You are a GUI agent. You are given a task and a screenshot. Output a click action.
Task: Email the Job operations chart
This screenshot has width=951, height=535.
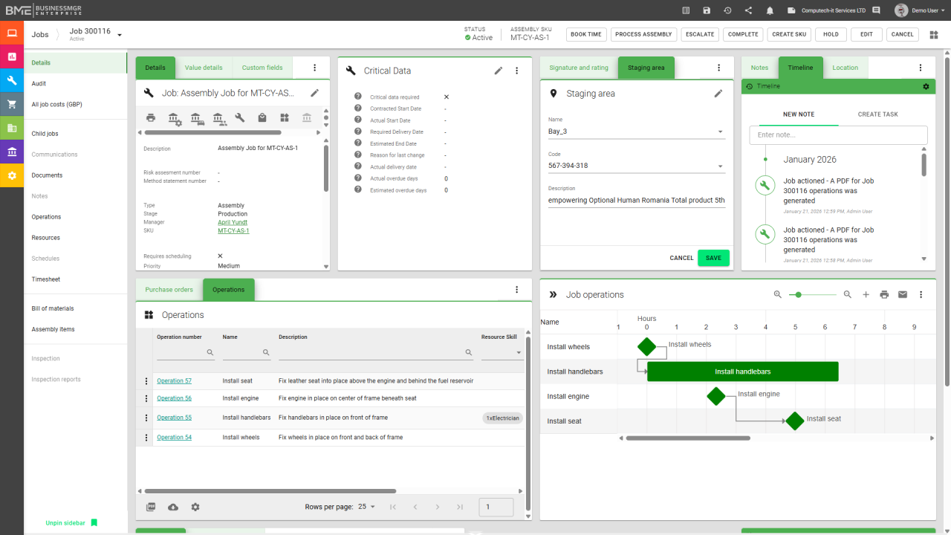pyautogui.click(x=903, y=294)
